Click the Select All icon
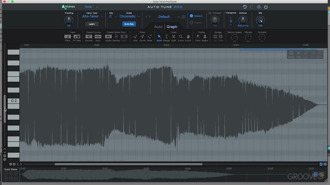 point(291,53)
